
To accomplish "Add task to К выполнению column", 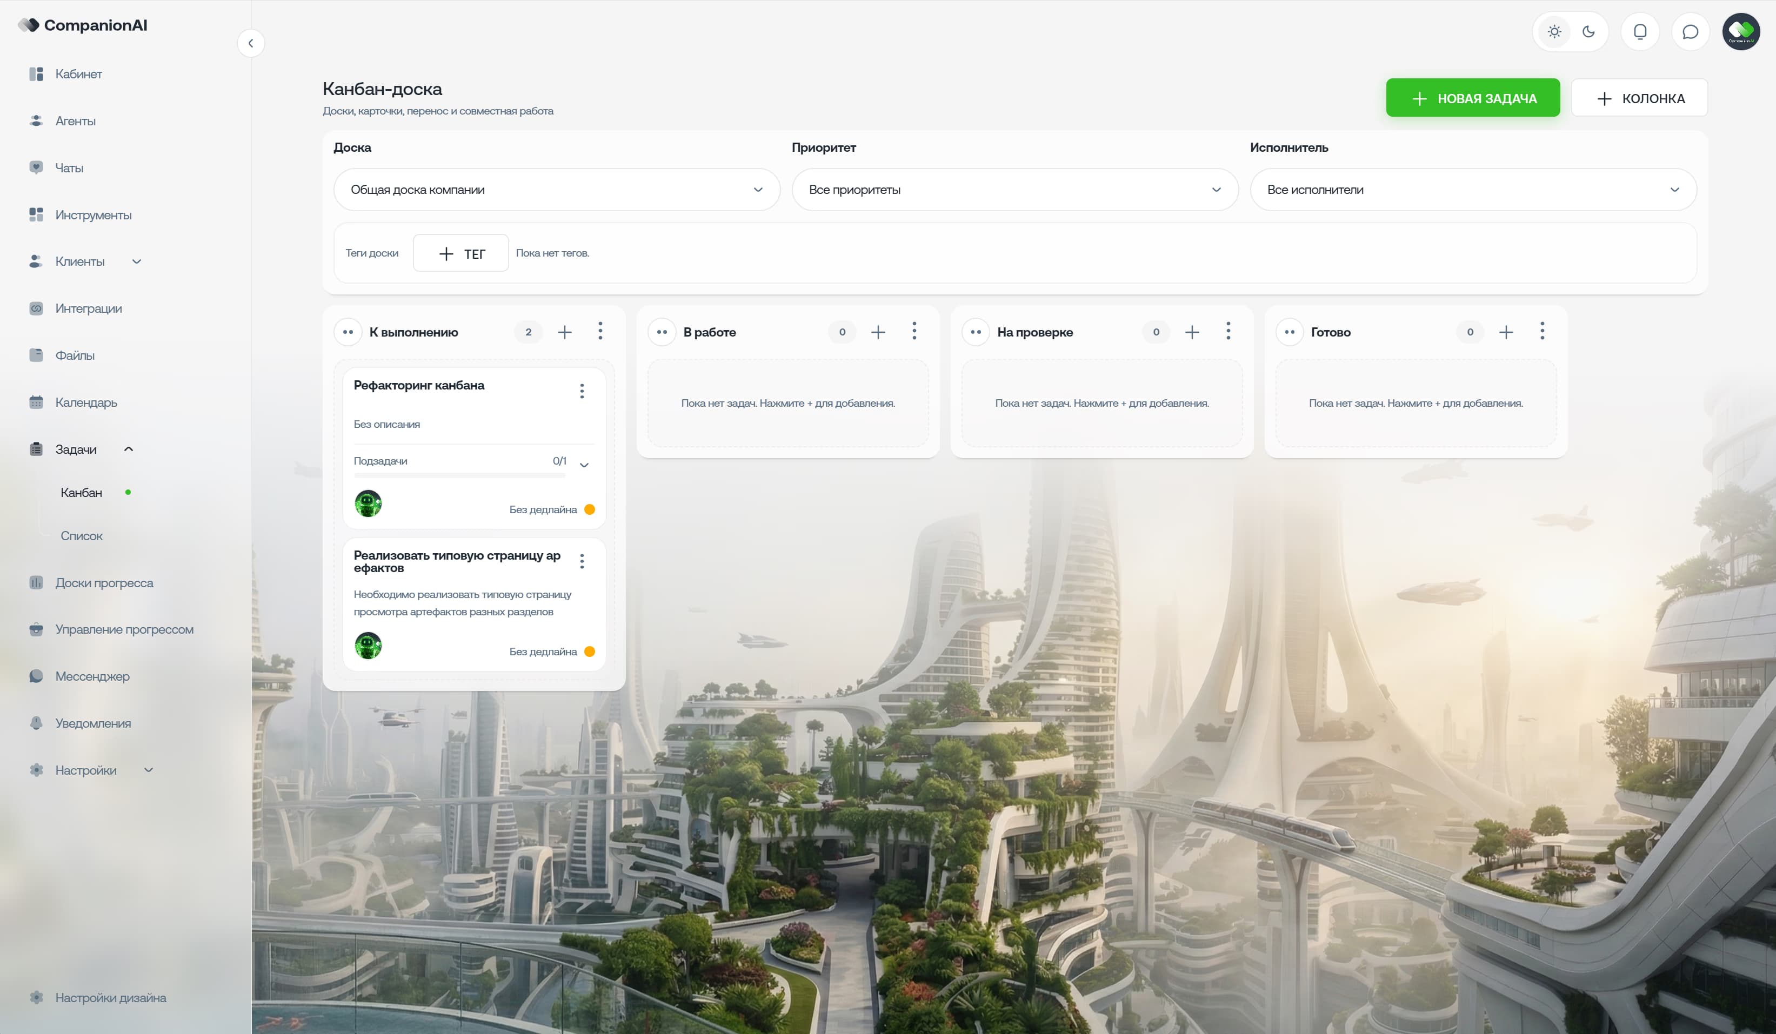I will click(564, 332).
